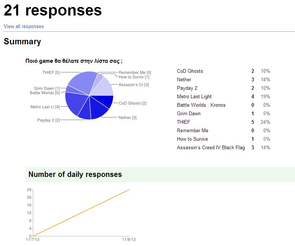Click the 8 tick label on the y-axis
The height and width of the screenshot is (246, 295).
coord(30,221)
